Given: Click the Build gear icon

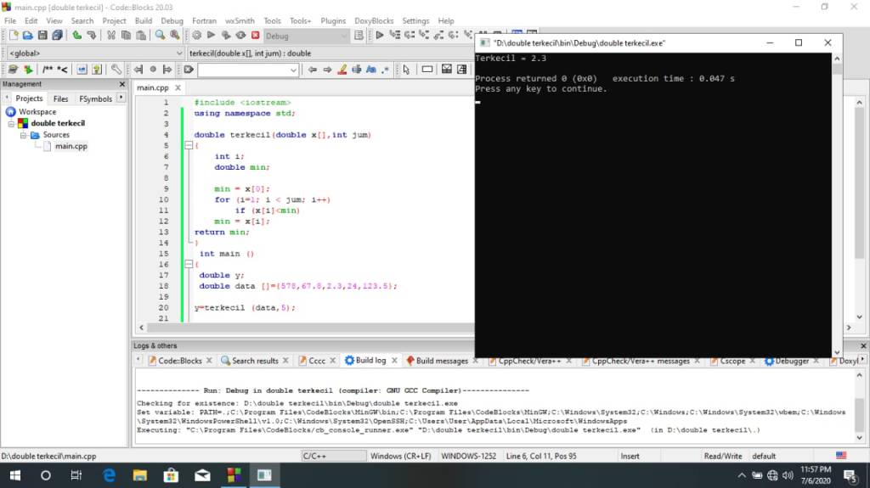Looking at the screenshot, I should click(196, 35).
